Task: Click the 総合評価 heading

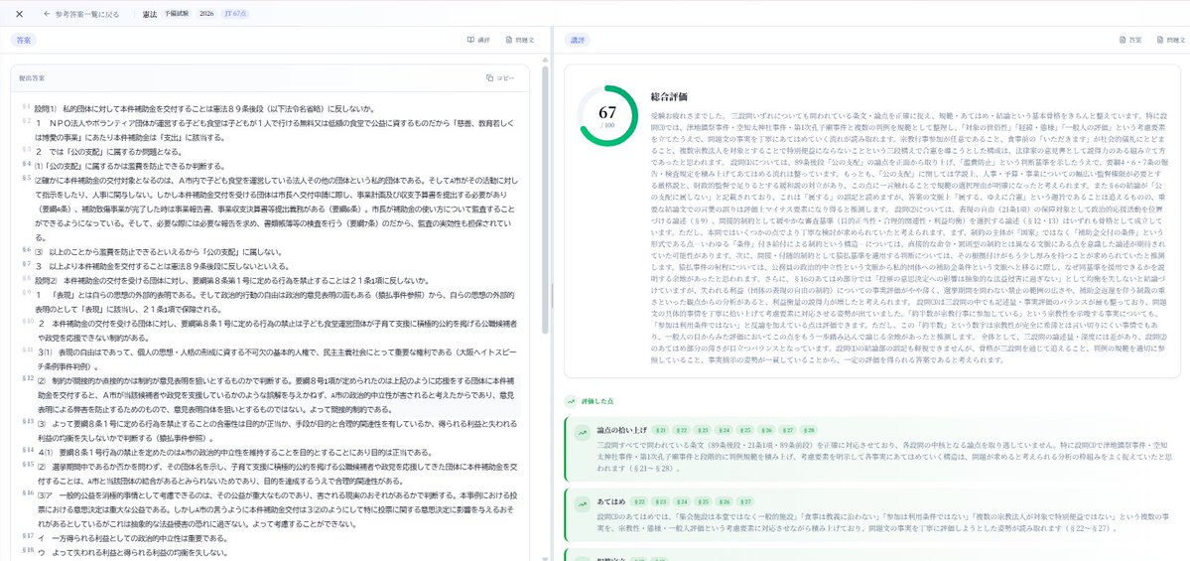Action: 669,96
